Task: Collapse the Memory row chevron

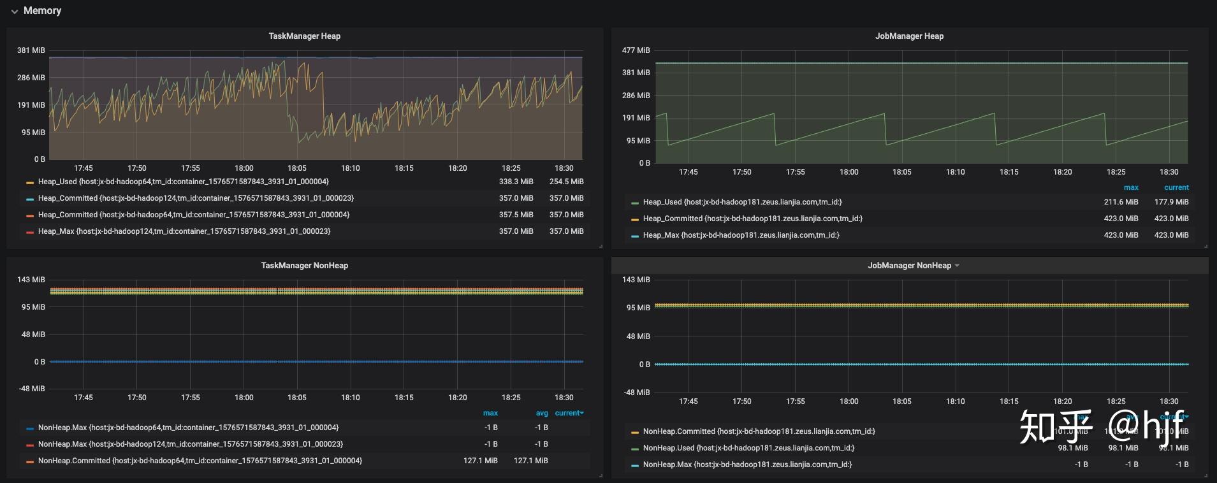Action: (14, 11)
